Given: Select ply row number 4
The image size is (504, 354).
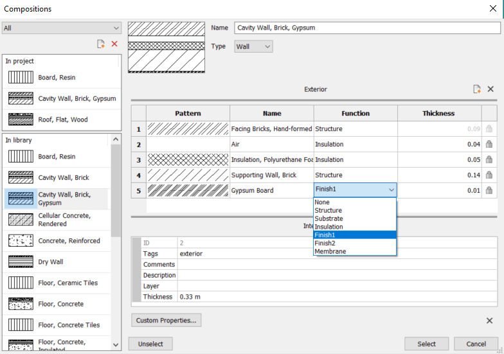Looking at the screenshot, I should [x=139, y=175].
